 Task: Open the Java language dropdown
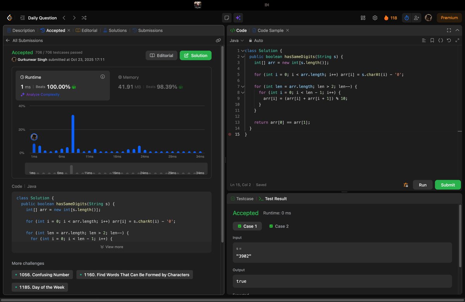pyautogui.click(x=236, y=40)
